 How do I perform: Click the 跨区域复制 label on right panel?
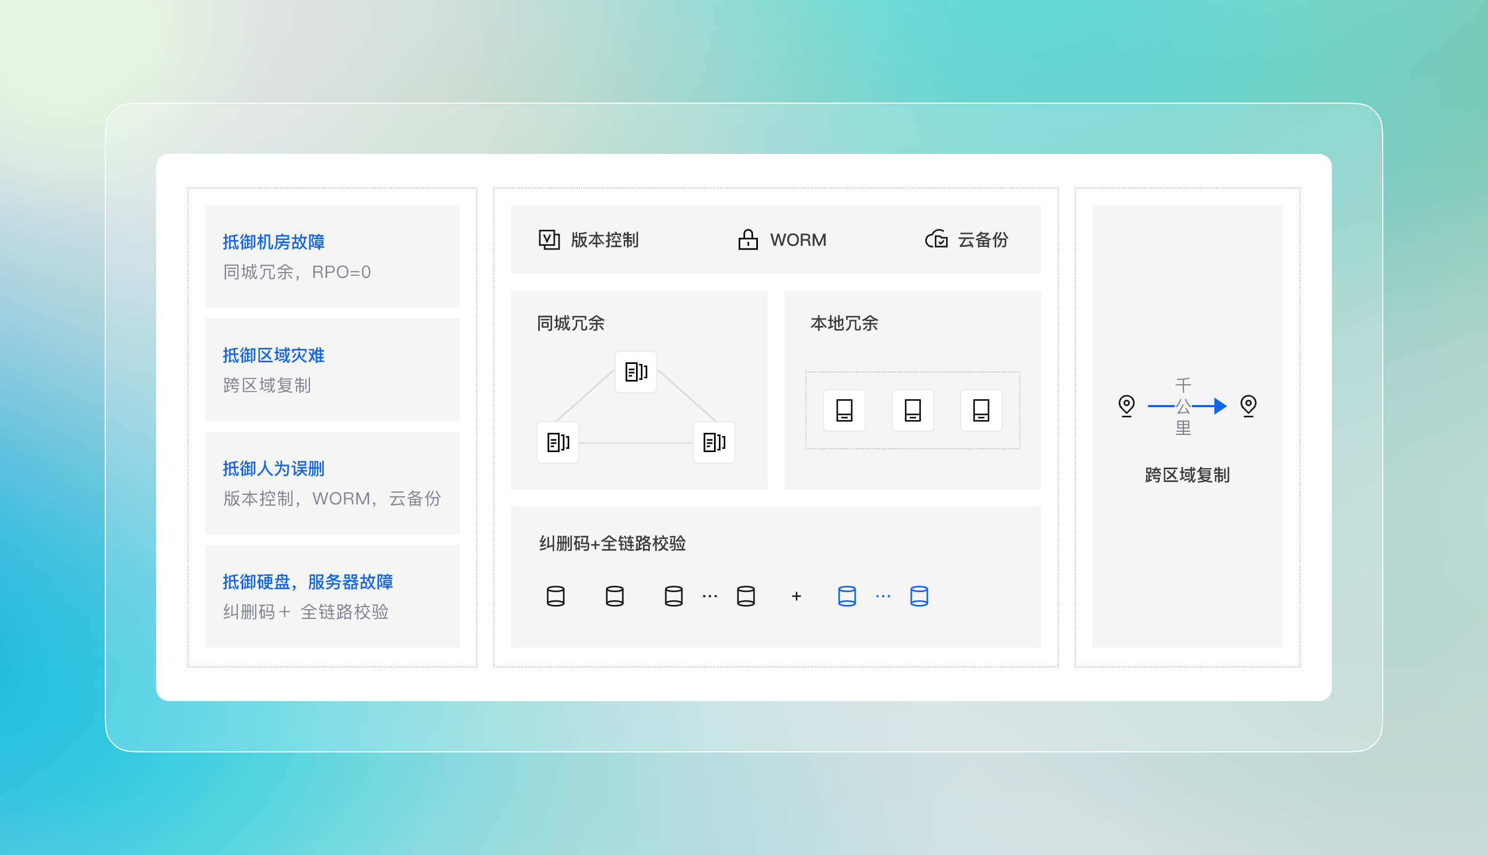[1187, 475]
